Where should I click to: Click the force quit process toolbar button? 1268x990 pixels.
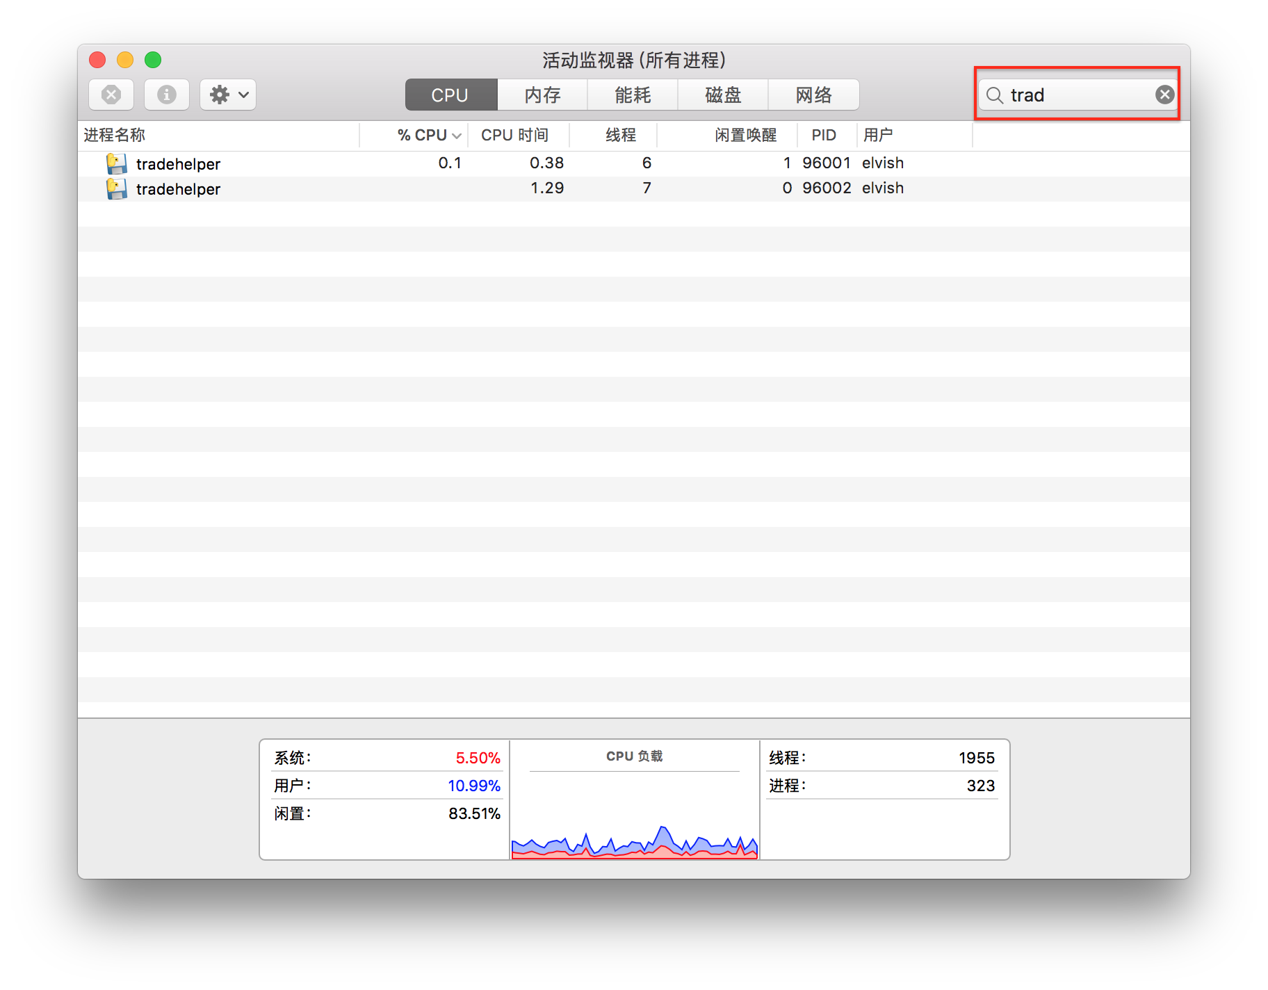coord(111,95)
